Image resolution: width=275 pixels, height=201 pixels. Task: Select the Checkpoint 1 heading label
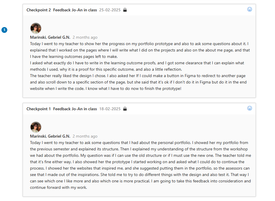point(38,109)
